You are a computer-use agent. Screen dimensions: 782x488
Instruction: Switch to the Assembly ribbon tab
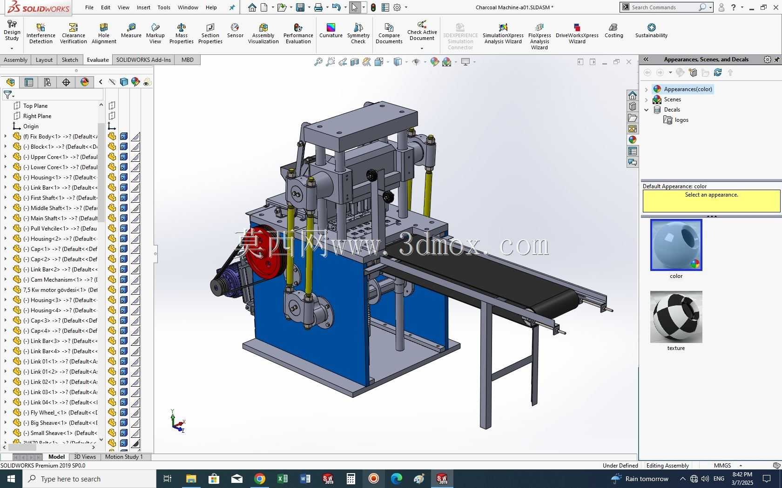pyautogui.click(x=15, y=60)
